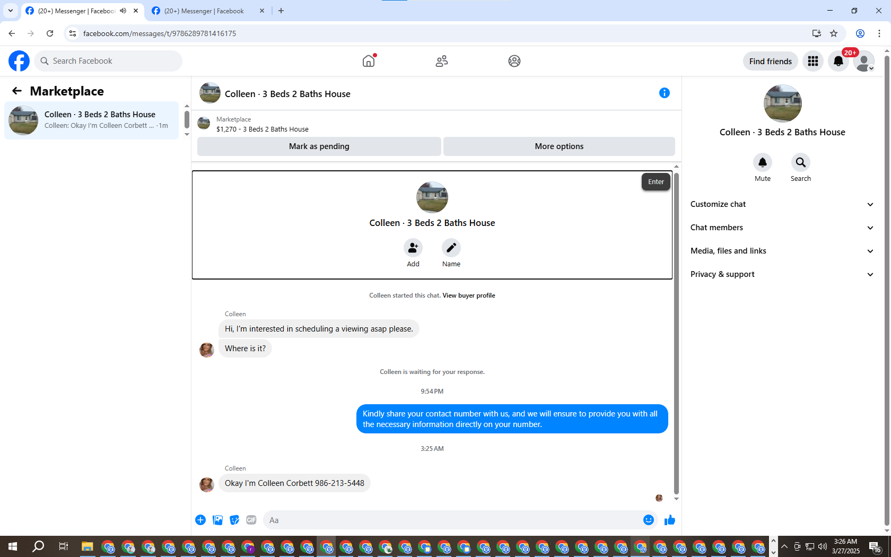
Task: Expand Customize chat section
Action: (x=782, y=204)
